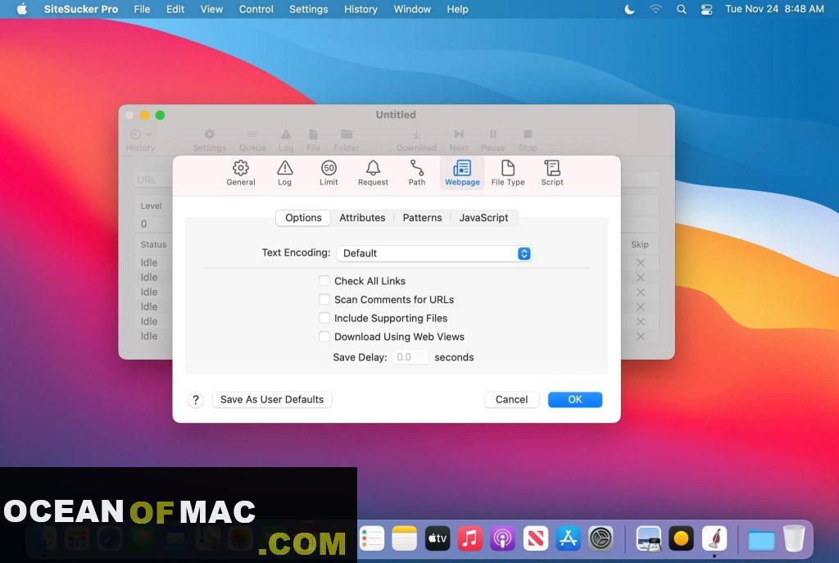839x563 pixels.
Task: Switch to the Attributes tab
Action: point(362,218)
